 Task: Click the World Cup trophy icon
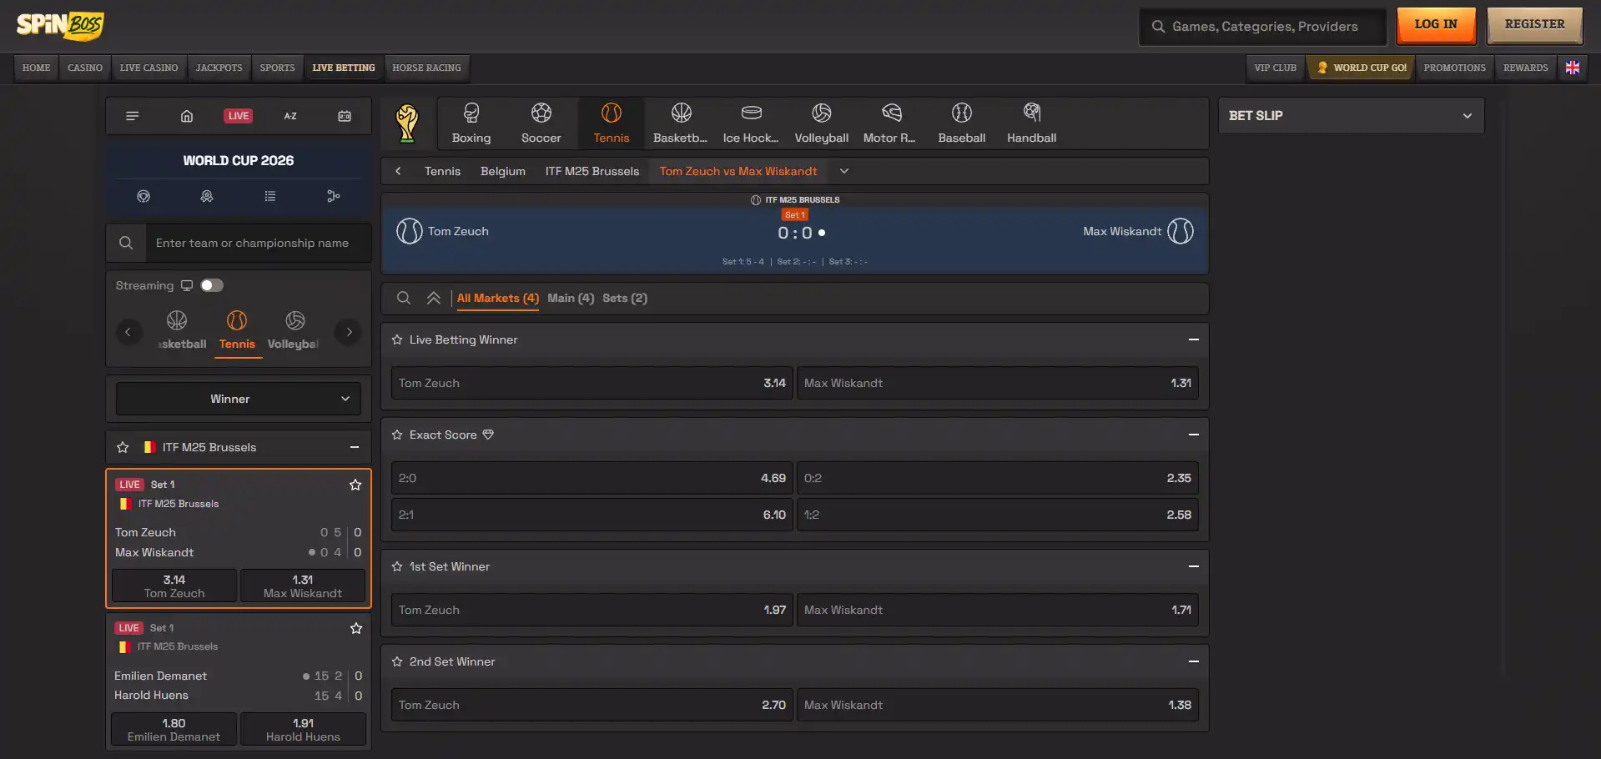pos(406,123)
